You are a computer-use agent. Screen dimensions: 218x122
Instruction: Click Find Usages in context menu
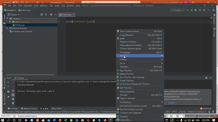click(x=140, y=52)
